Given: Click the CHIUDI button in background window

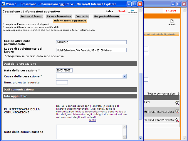Looking at the screenshot, I should (x=171, y=11).
